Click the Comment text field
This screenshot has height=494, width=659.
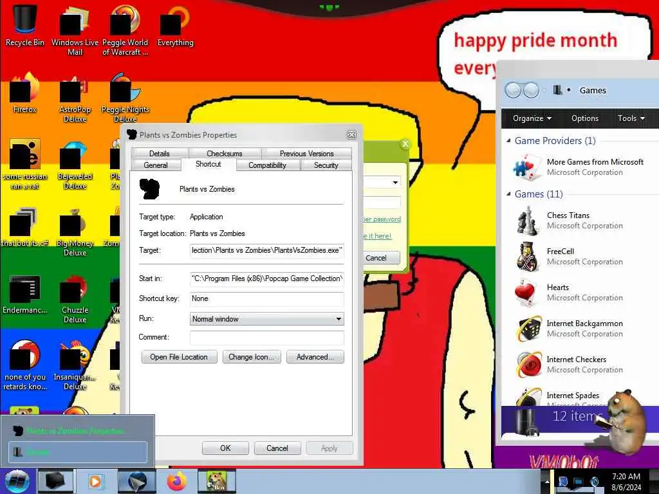point(267,337)
